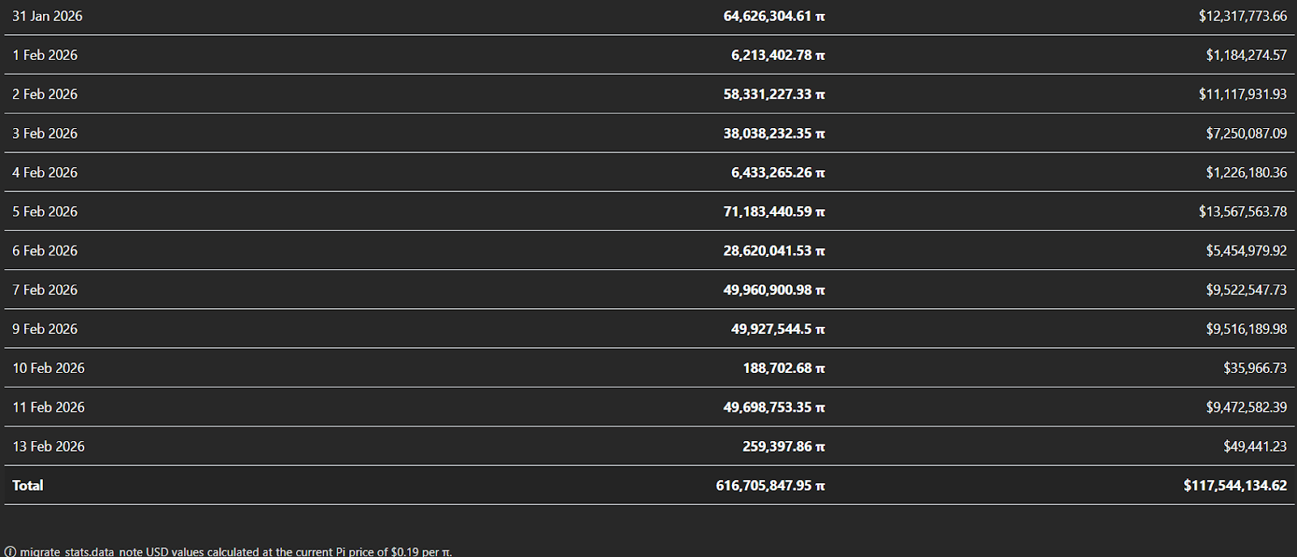
Task: Select the 4 Feb 2026 date
Action: (x=45, y=173)
